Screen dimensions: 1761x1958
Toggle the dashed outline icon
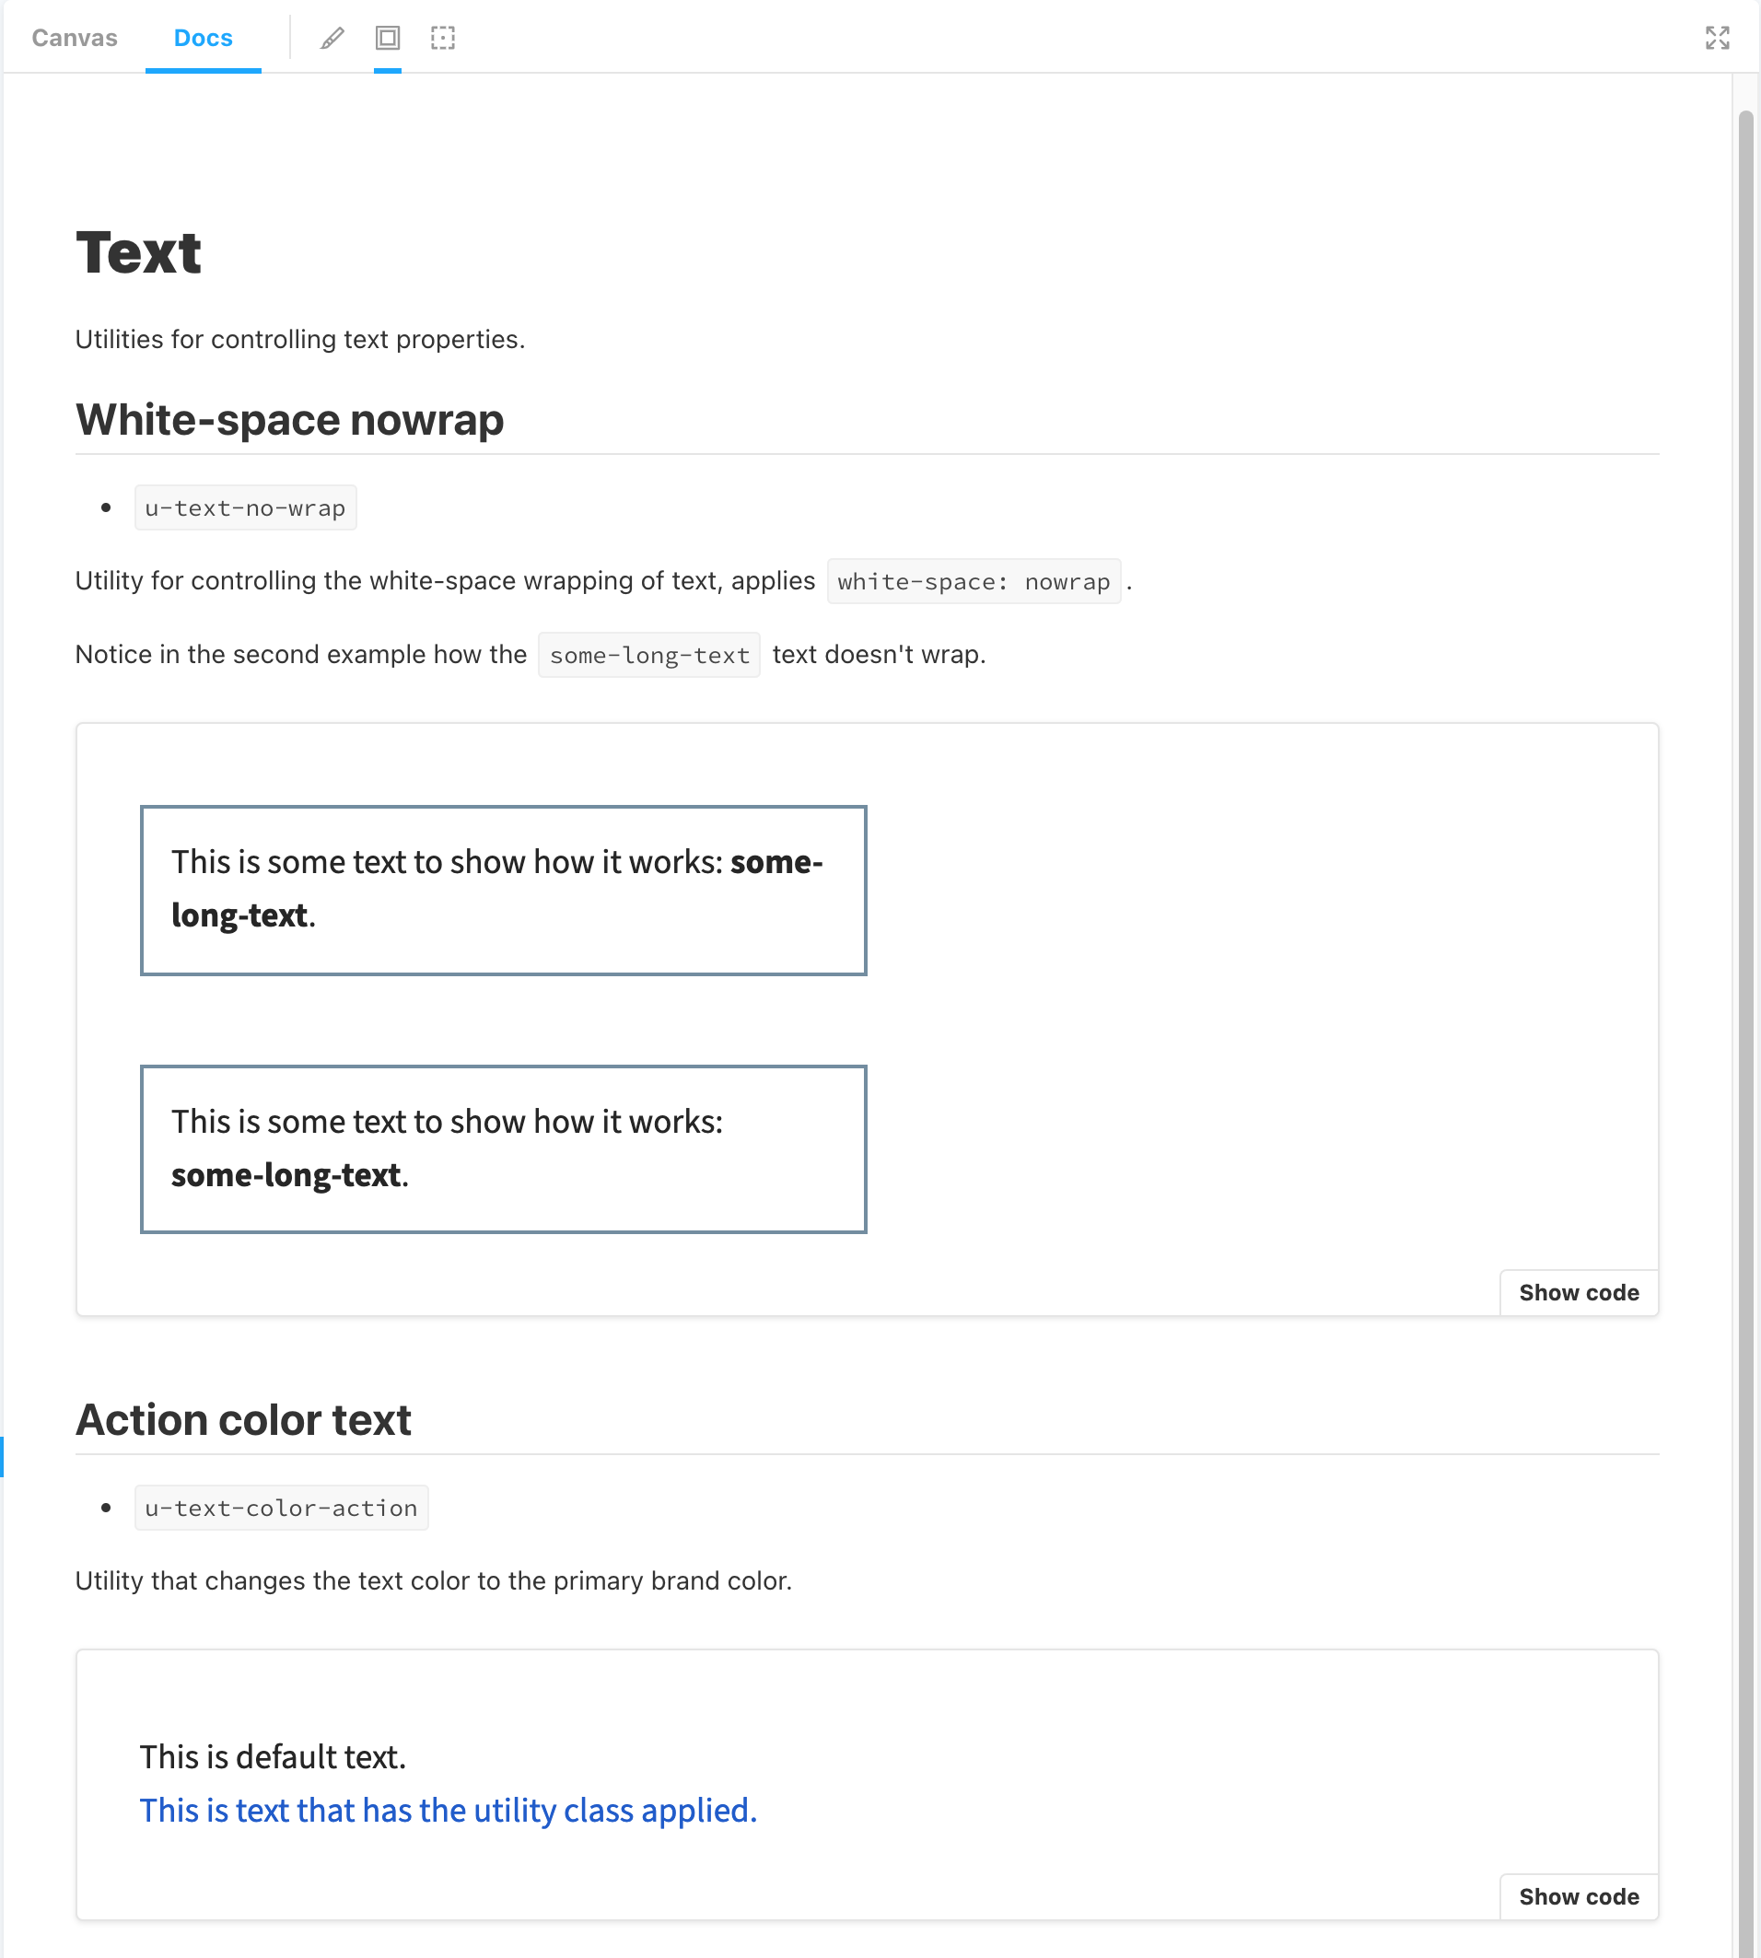point(442,38)
